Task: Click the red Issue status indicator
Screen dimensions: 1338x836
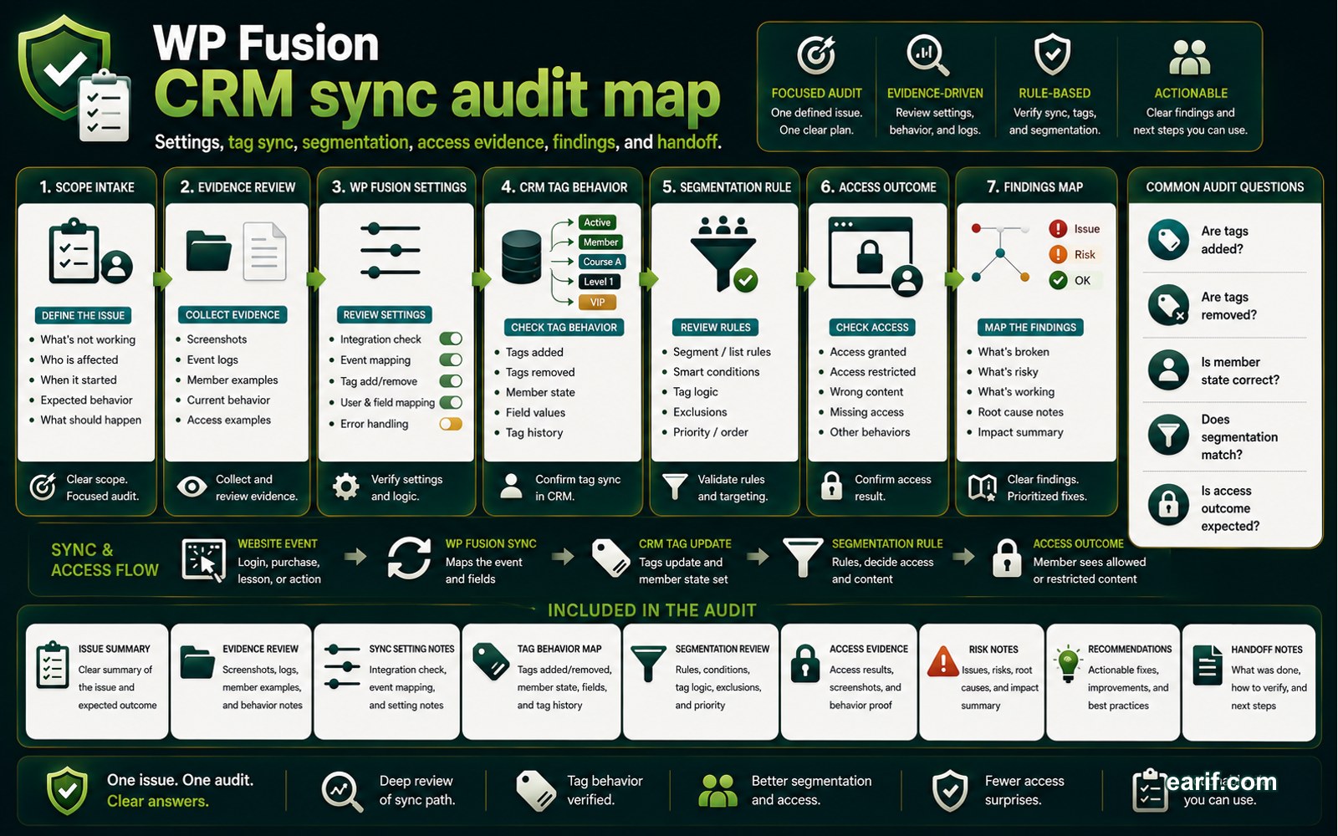Action: (1058, 229)
